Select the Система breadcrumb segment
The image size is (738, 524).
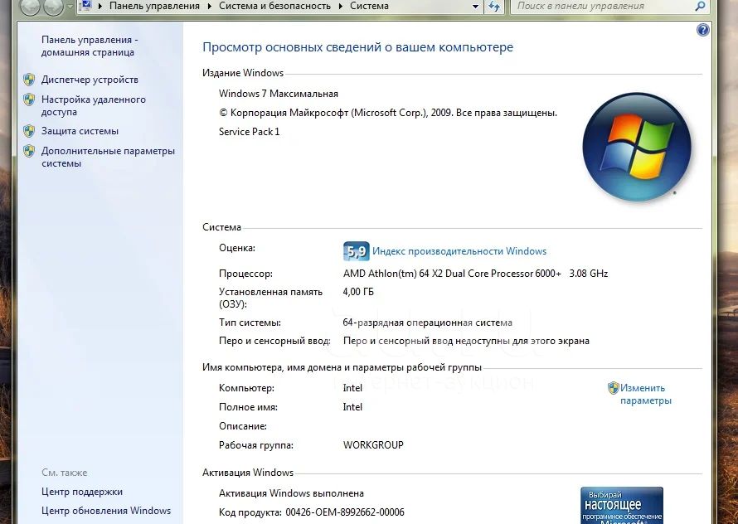370,6
